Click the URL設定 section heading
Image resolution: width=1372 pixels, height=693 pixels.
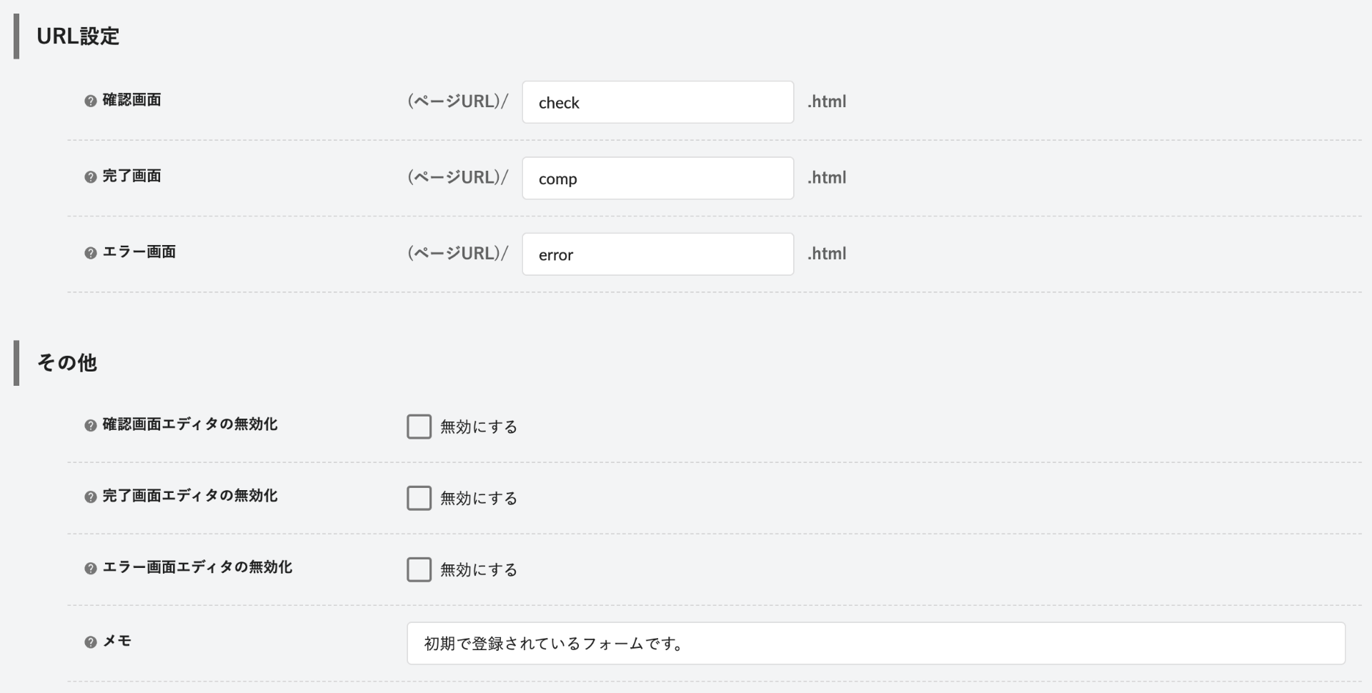tap(79, 36)
